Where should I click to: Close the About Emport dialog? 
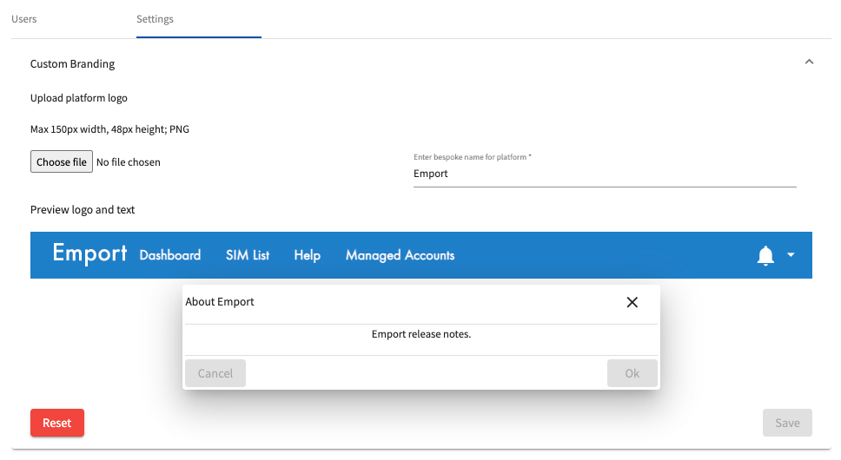(632, 302)
